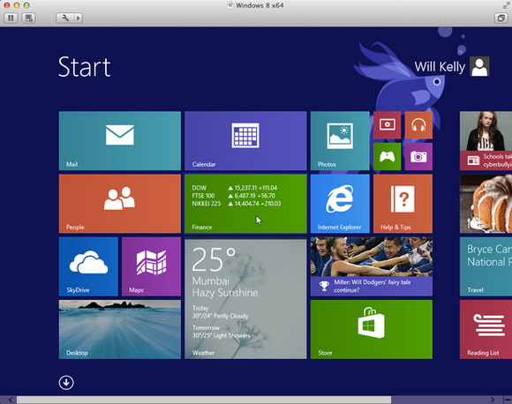Click the NIKKEI 225 row in Finance
The height and width of the screenshot is (404, 512).
237,204
